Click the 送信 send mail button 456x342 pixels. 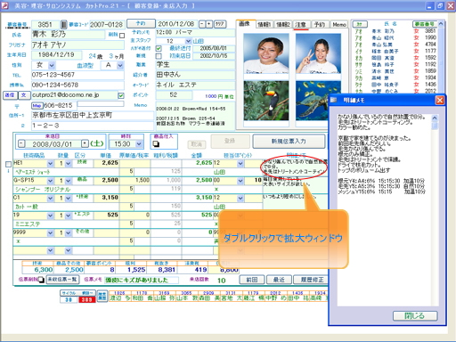pos(10,95)
